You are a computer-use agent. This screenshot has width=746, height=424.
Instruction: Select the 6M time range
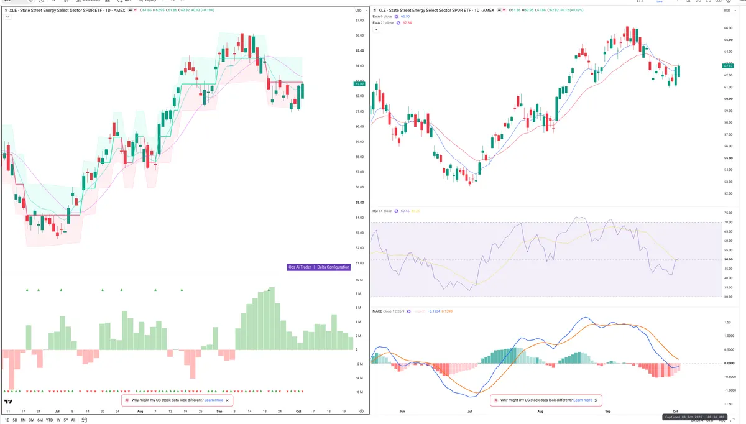click(40, 420)
